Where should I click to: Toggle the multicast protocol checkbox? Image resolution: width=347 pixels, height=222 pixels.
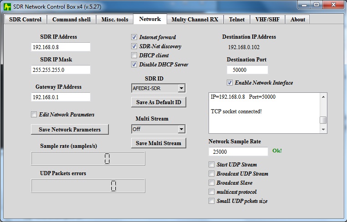coord(211,192)
